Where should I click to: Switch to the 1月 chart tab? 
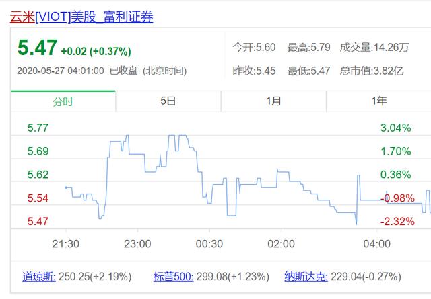(x=273, y=101)
